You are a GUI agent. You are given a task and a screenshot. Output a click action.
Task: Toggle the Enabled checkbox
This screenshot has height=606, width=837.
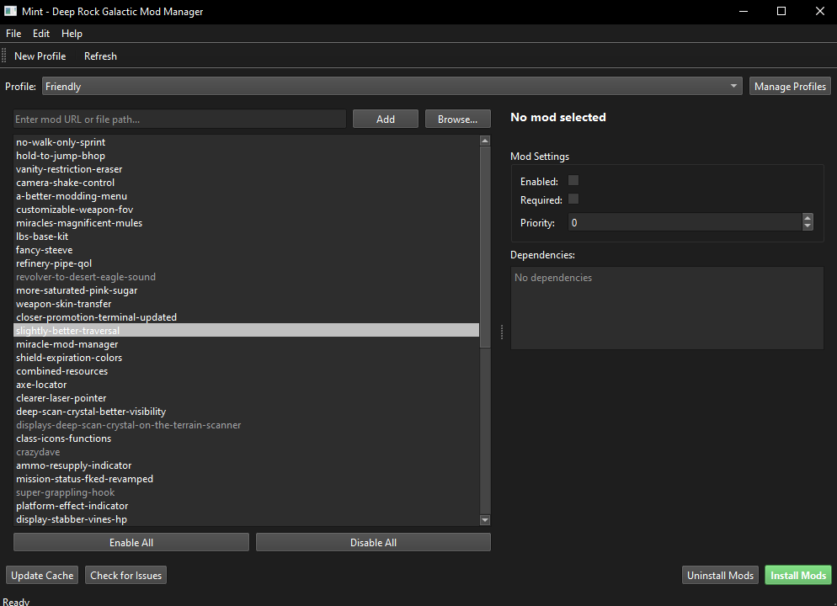click(x=573, y=180)
